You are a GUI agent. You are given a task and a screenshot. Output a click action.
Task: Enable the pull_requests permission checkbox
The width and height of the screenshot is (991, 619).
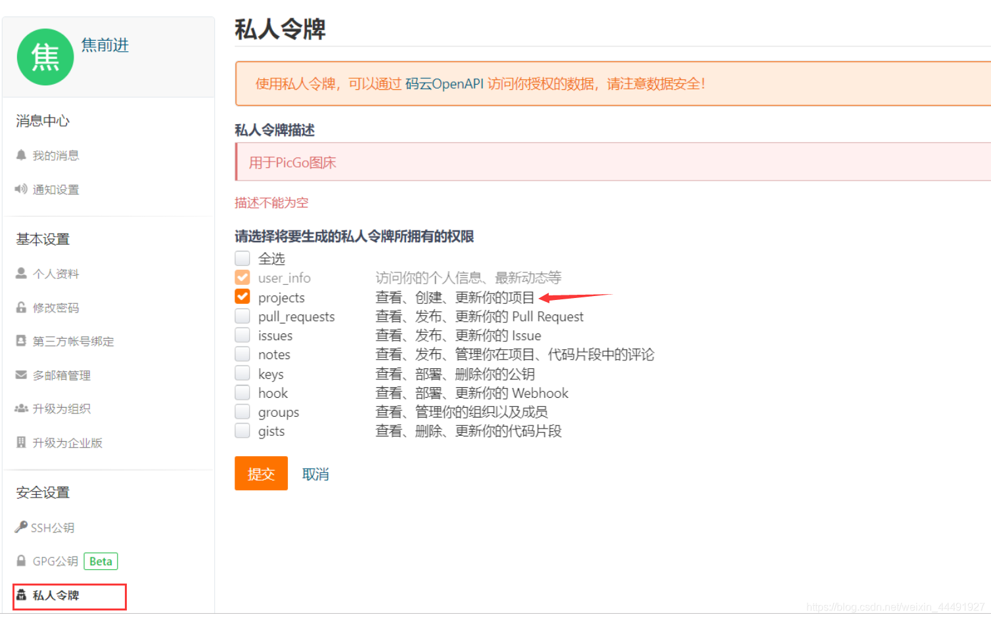click(x=242, y=316)
